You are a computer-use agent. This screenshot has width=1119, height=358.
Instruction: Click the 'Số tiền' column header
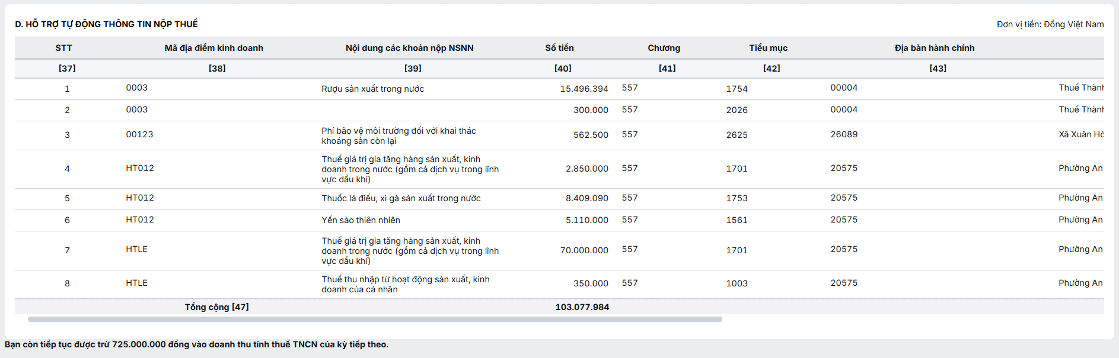[560, 48]
